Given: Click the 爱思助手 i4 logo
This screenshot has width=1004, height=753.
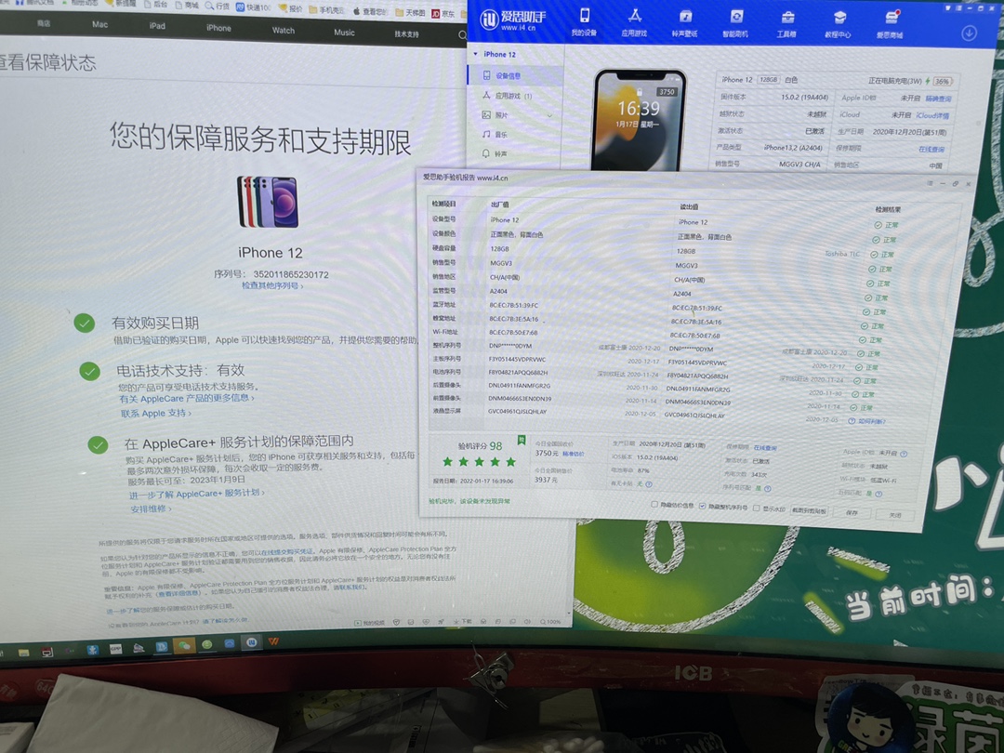Looking at the screenshot, I should point(511,20).
